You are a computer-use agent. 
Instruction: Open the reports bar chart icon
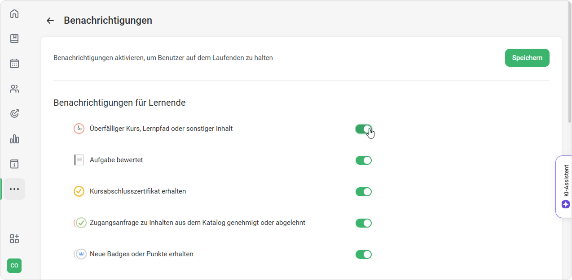coord(14,139)
